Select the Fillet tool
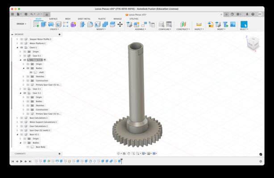This screenshot has height=178, width=274. click(x=90, y=24)
